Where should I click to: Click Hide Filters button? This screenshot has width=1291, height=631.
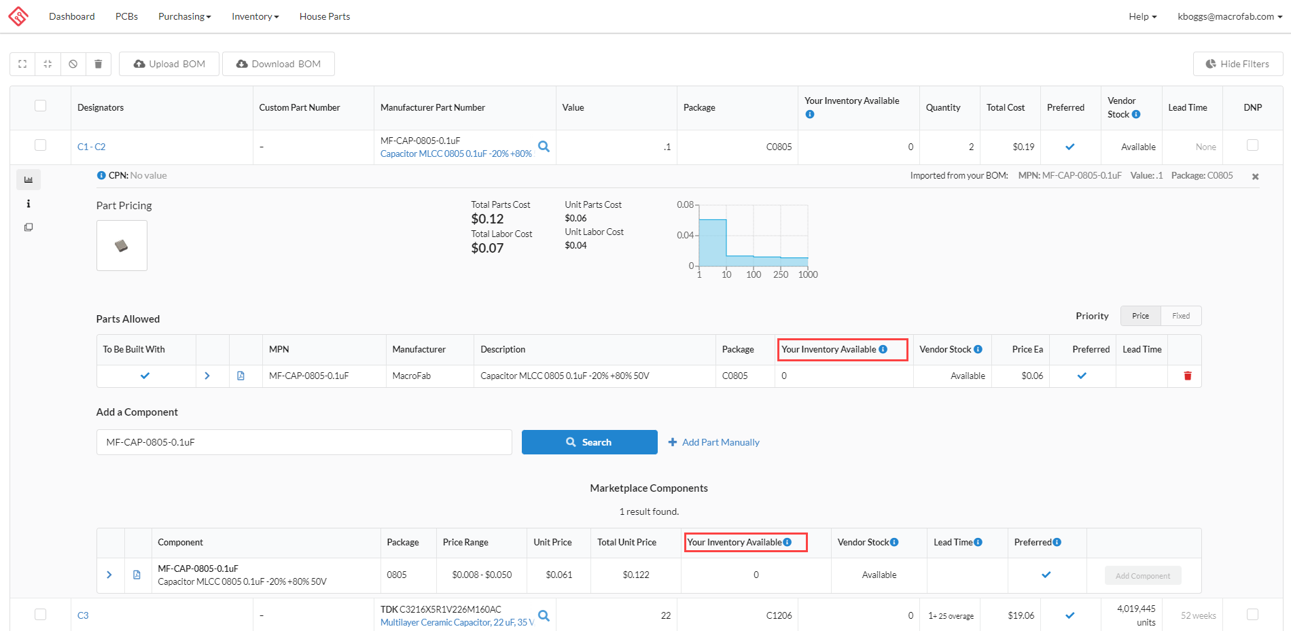(x=1238, y=64)
